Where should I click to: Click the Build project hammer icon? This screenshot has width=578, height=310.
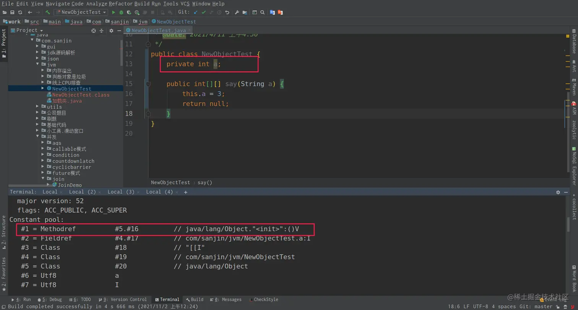[x=48, y=12]
